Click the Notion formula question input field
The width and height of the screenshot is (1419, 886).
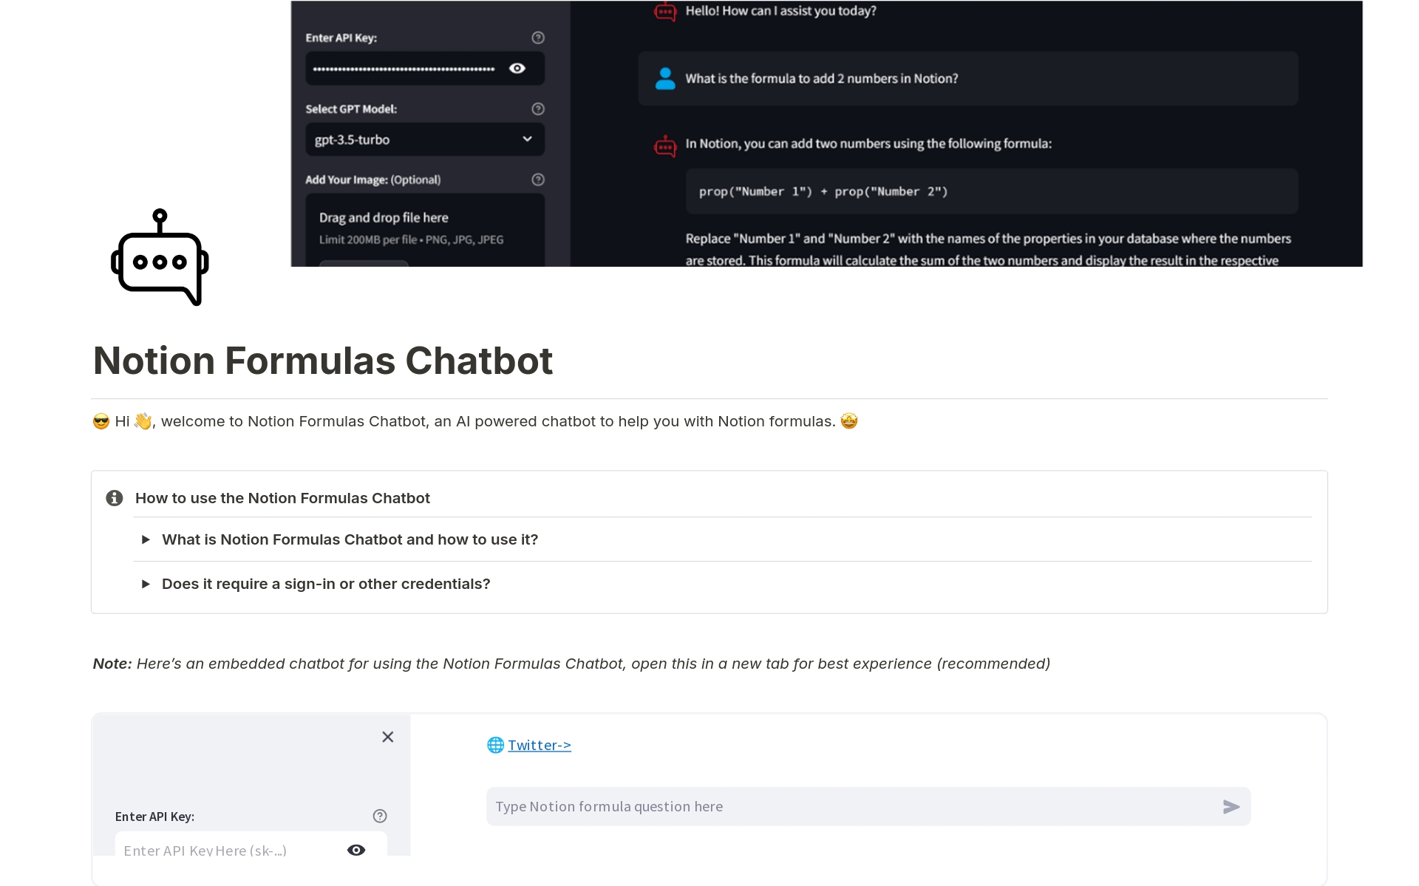point(850,807)
